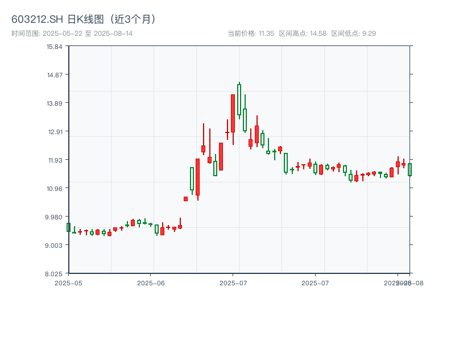Click the 区间低点 9.29 label
Screen dimensions: 455x341
click(x=353, y=34)
